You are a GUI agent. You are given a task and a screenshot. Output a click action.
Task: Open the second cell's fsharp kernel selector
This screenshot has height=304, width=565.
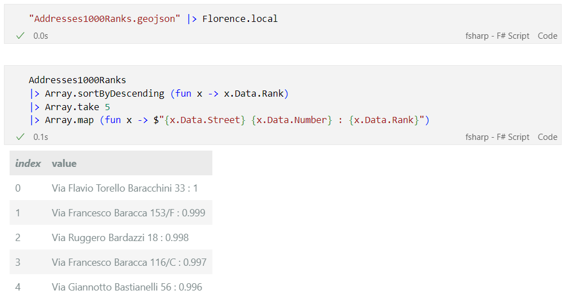497,137
